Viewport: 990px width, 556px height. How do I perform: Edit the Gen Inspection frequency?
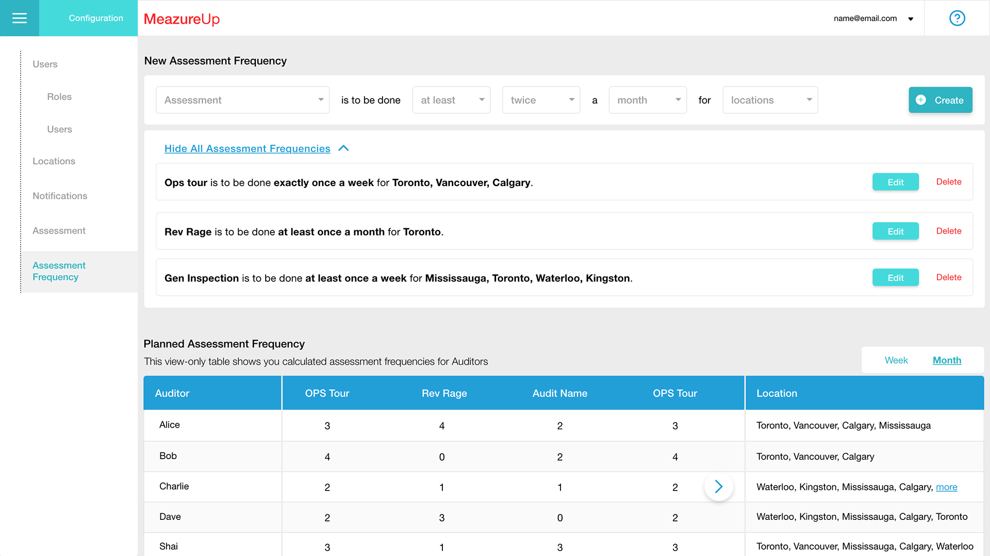896,277
